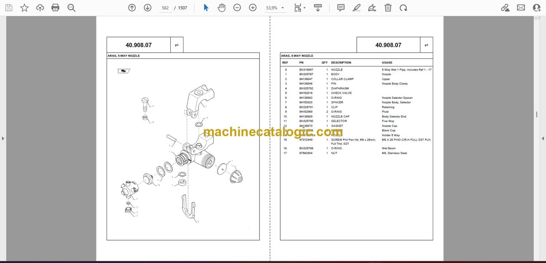
Task: Click part number 84136669
Action: click(x=306, y=117)
